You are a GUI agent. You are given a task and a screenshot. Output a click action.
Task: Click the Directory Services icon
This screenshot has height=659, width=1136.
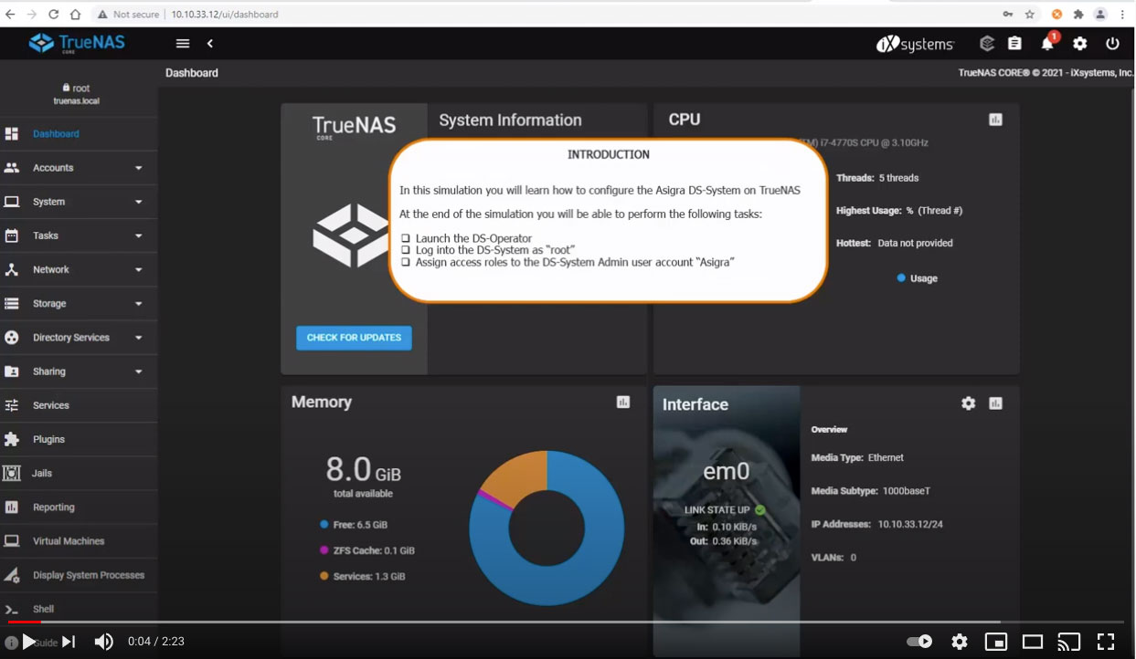(x=12, y=338)
